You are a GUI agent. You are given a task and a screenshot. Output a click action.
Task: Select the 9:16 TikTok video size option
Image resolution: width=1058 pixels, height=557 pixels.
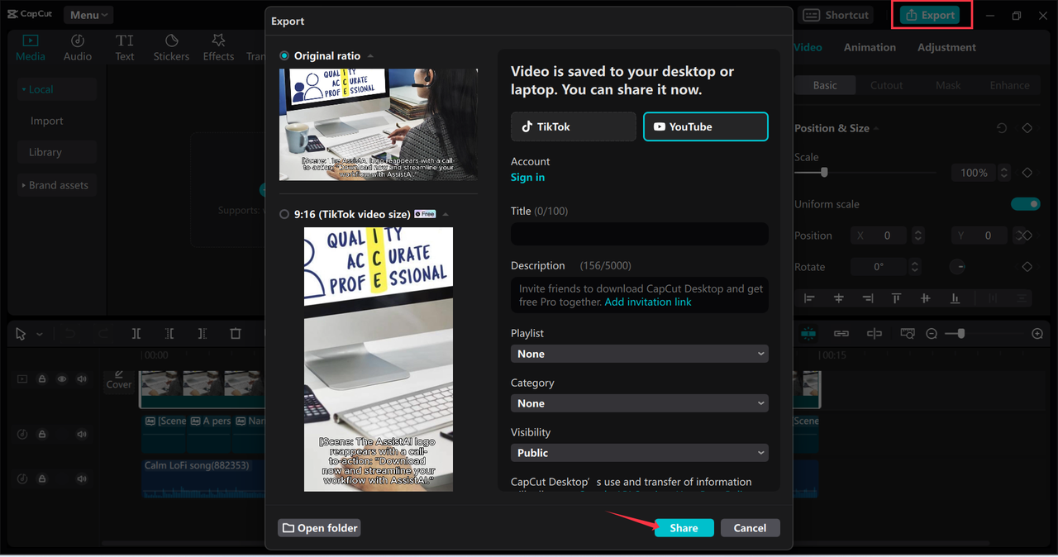click(284, 214)
